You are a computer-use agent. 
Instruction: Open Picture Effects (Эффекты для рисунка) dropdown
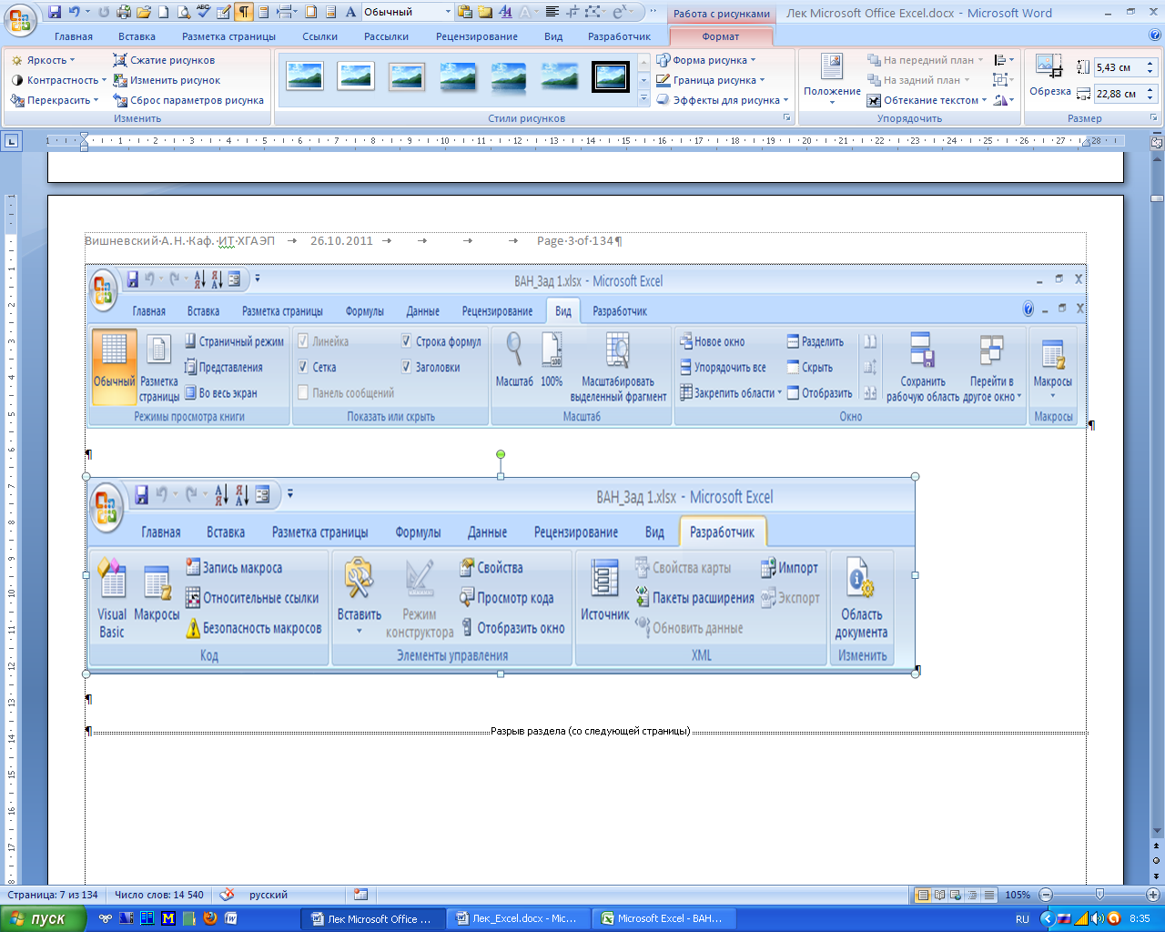pyautogui.click(x=723, y=100)
